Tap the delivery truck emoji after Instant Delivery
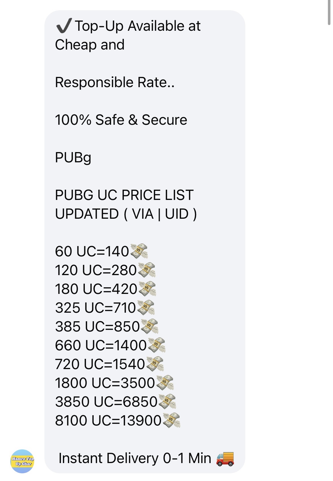This screenshot has height=481, width=333. (225, 459)
